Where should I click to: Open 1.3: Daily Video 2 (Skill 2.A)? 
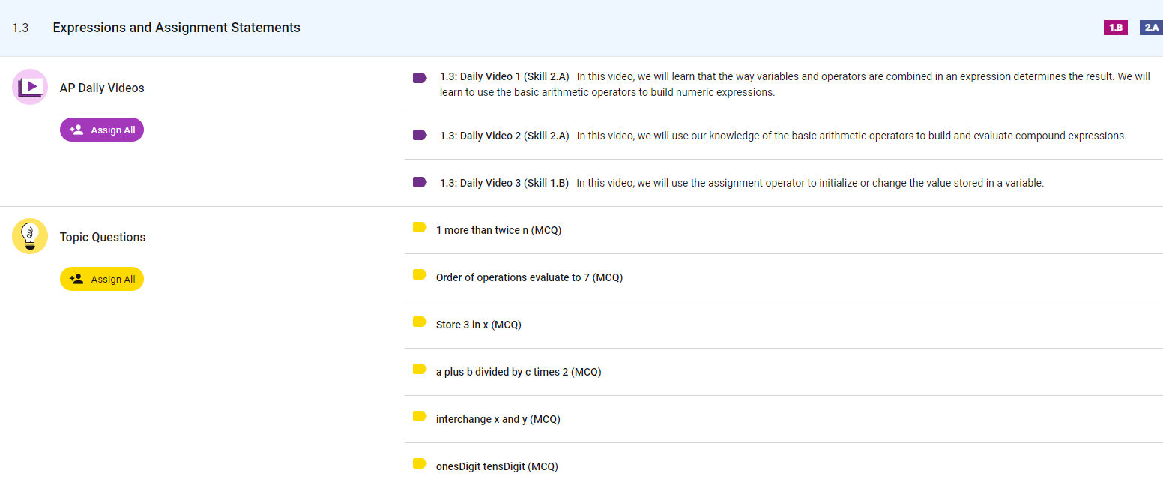pos(504,136)
